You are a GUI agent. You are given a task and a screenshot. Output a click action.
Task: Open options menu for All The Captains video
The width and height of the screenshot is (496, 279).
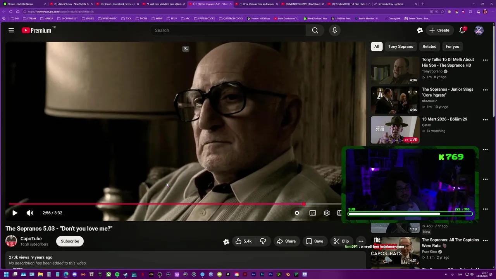pos(485,241)
